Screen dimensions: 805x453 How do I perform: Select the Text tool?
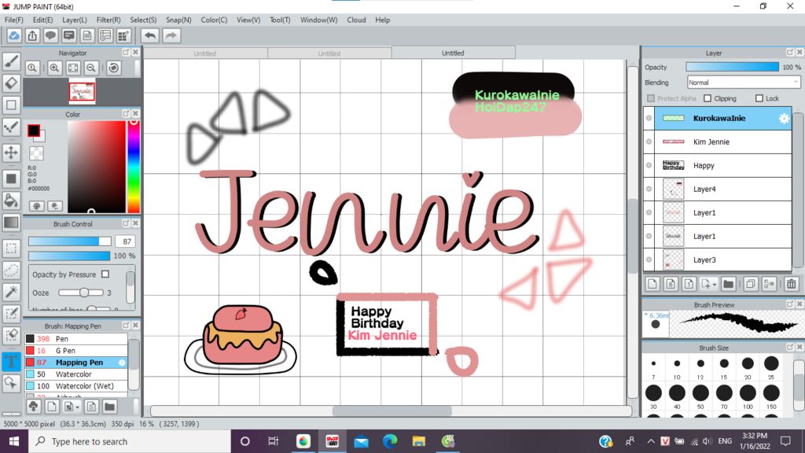[11, 361]
